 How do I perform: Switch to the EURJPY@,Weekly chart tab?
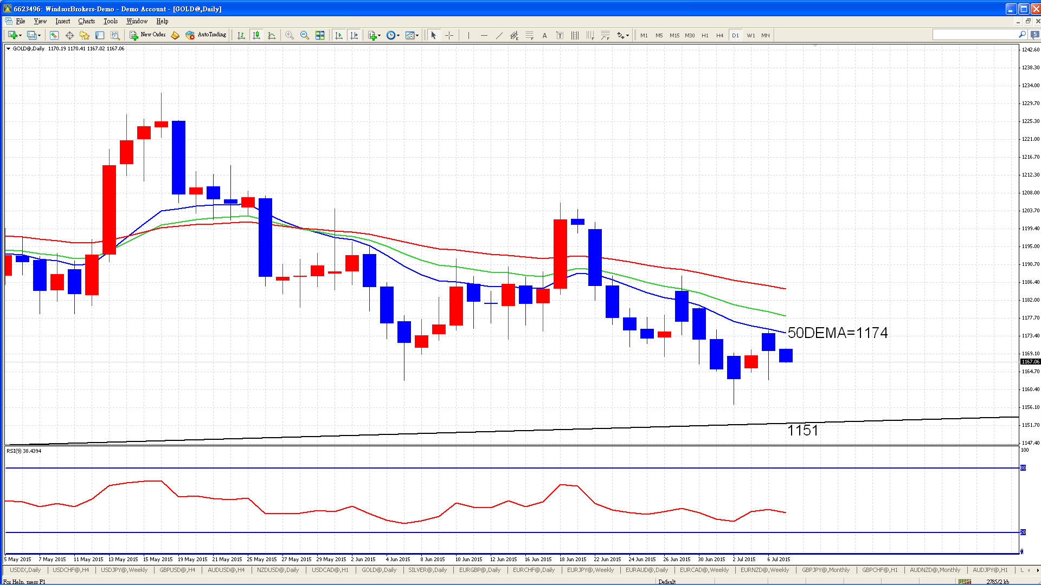point(590,570)
